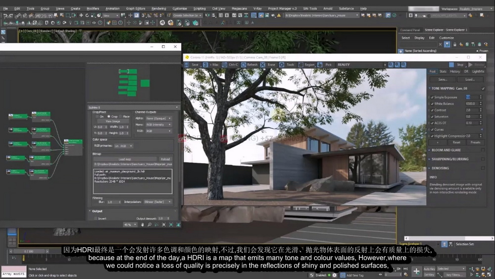Click Save icon in Corona frame buffer
The height and width of the screenshot is (279, 495).
(x=187, y=65)
